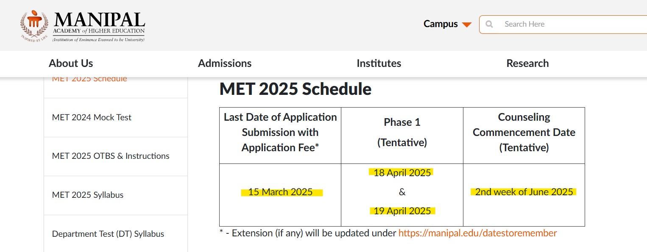Click the MET 2025 Schedule main heading

(296, 89)
